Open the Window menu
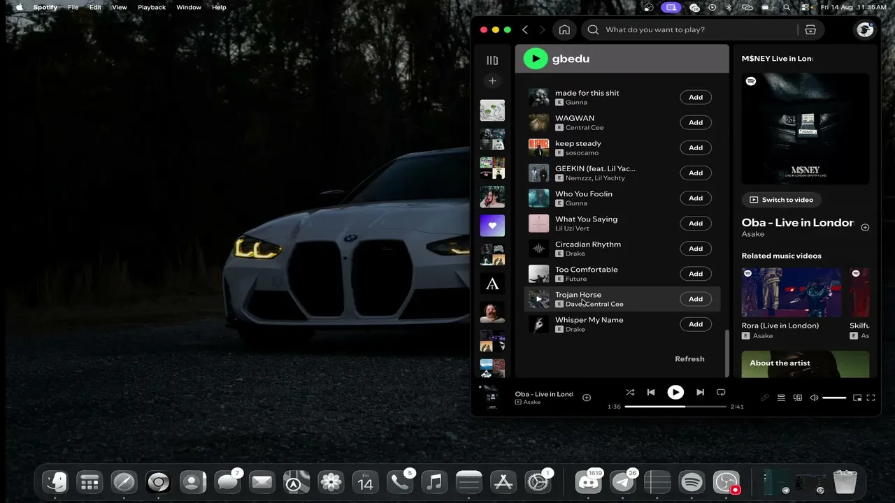This screenshot has height=503, width=895. click(x=189, y=8)
